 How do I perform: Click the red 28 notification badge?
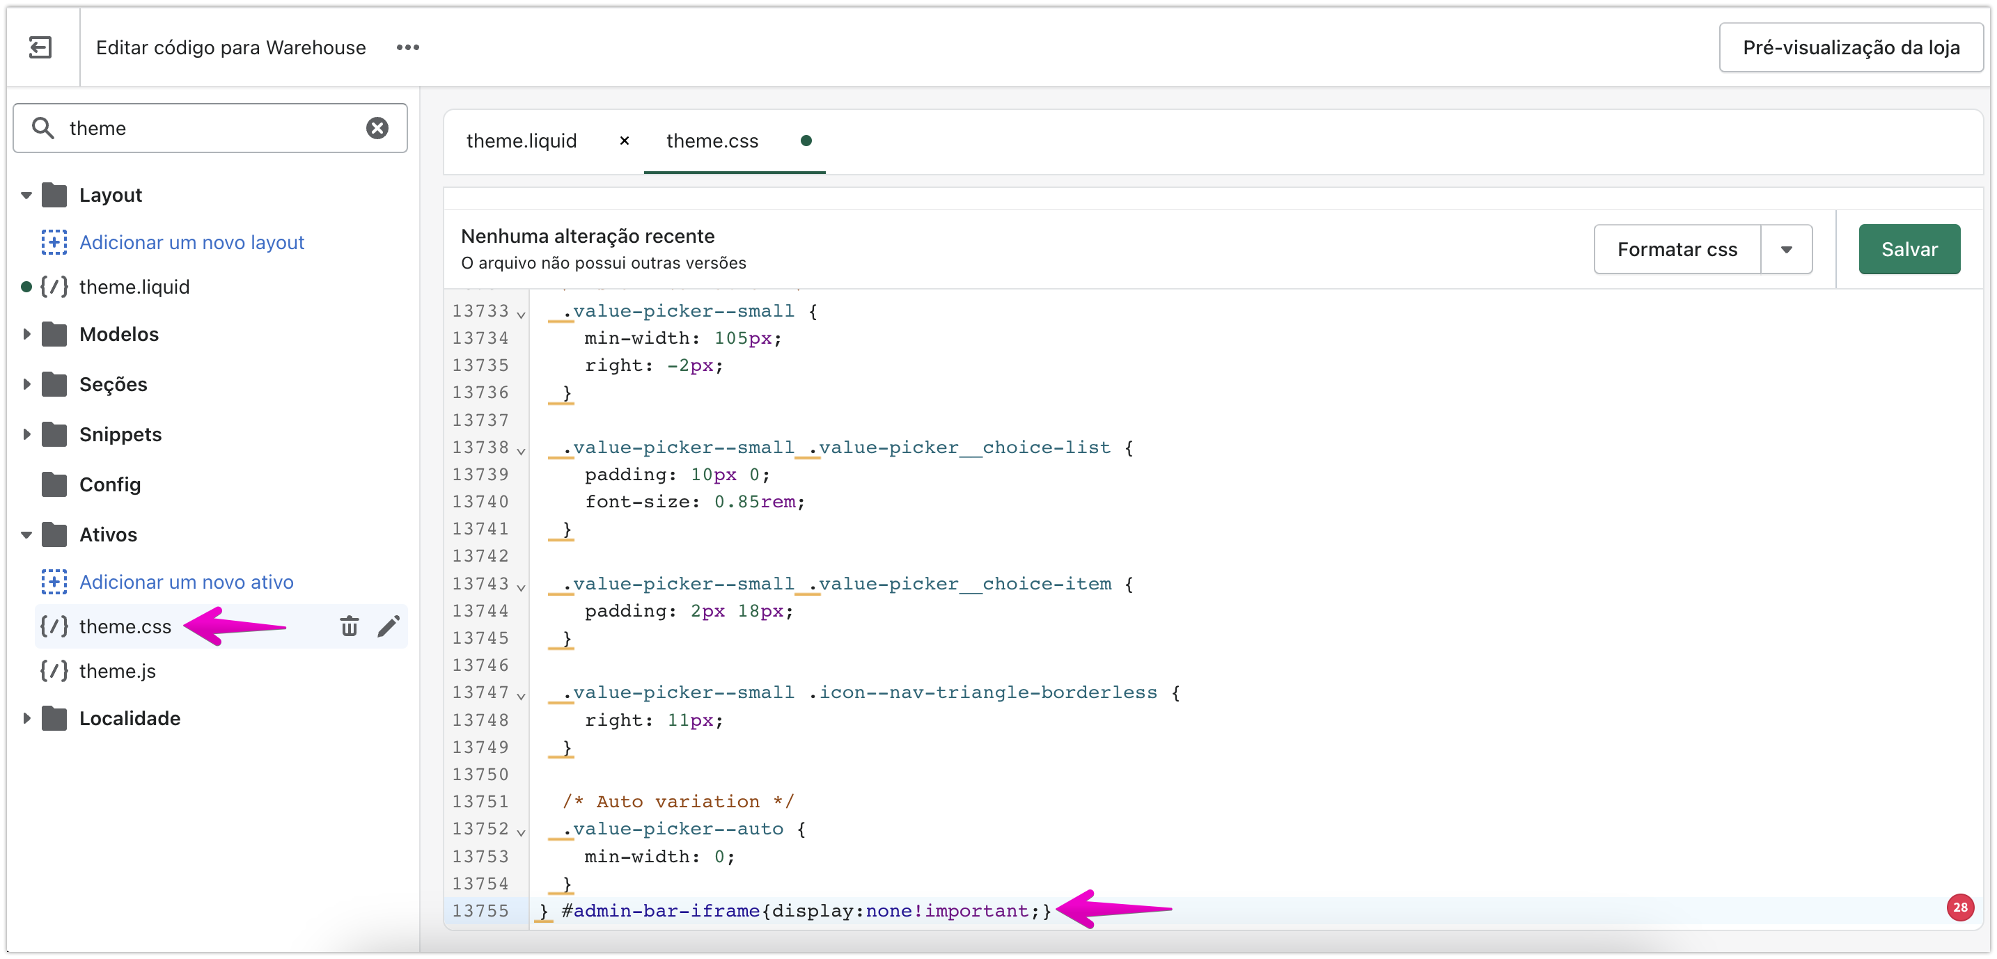1960,907
